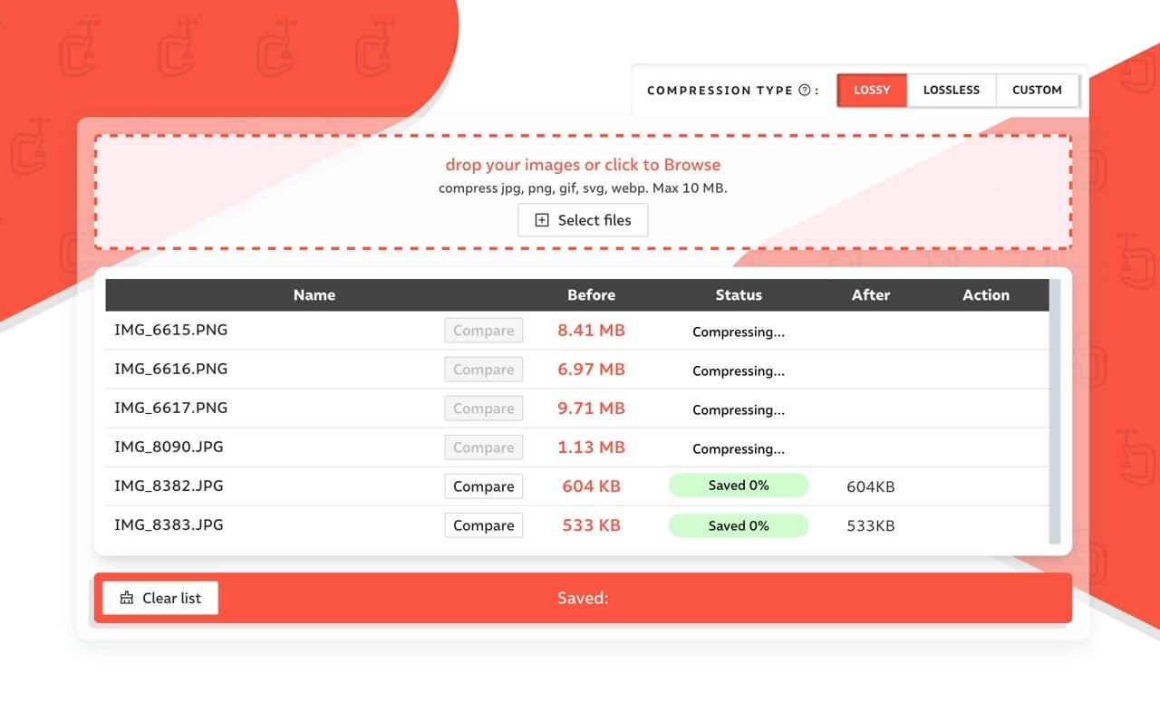Viewport: 1160px width, 712px height.
Task: Click the Saved: total label
Action: pyautogui.click(x=583, y=598)
